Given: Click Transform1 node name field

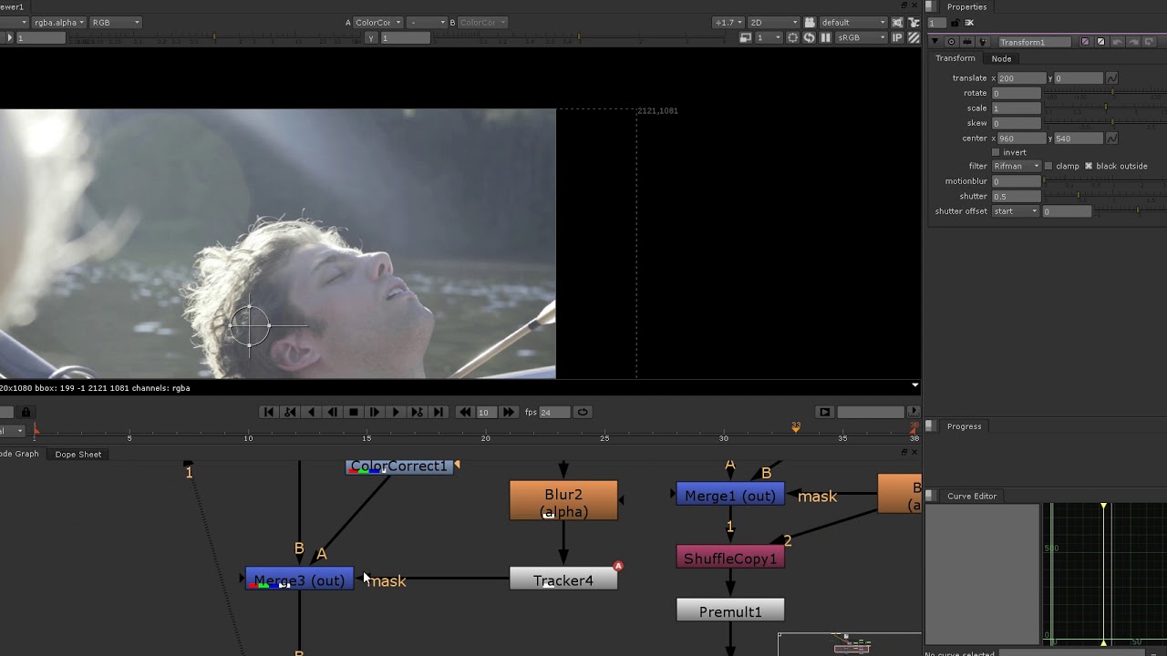Looking at the screenshot, I should [1035, 42].
